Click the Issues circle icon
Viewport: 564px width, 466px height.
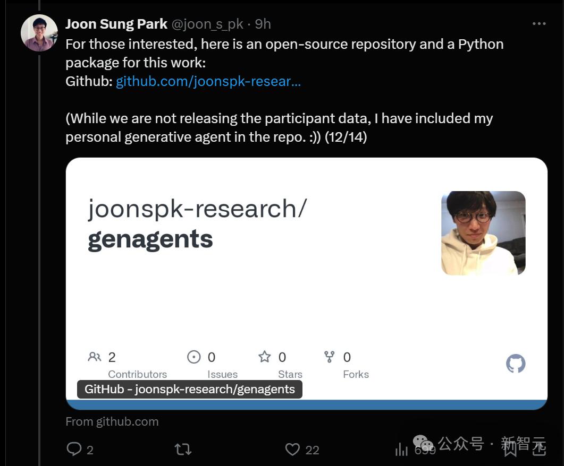193,357
